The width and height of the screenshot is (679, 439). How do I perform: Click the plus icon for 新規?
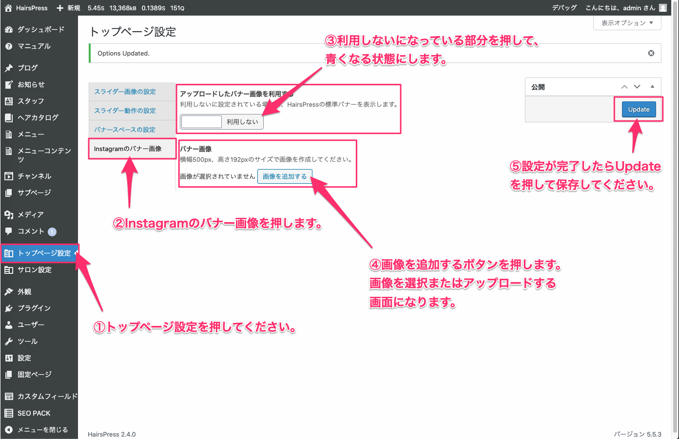[x=60, y=8]
